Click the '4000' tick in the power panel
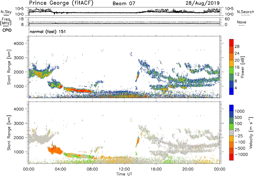 [x=19, y=44]
